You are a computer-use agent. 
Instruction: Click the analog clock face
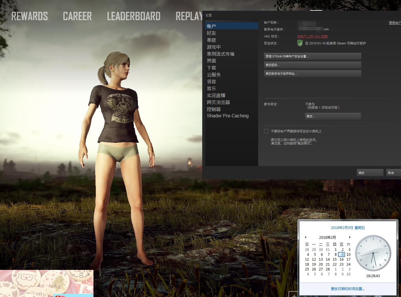(373, 253)
